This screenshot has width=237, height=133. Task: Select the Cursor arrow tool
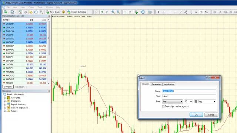pos(158,12)
